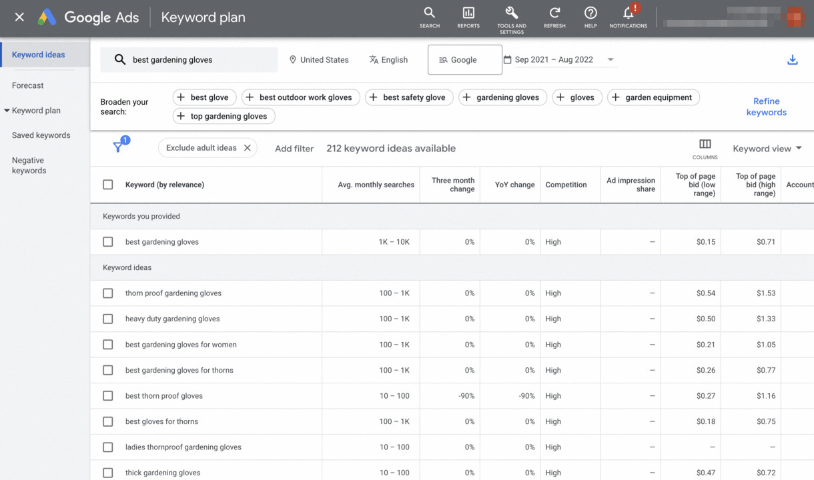Click the $1.53 high bid value
Screen dimensions: 814x480
coord(766,293)
